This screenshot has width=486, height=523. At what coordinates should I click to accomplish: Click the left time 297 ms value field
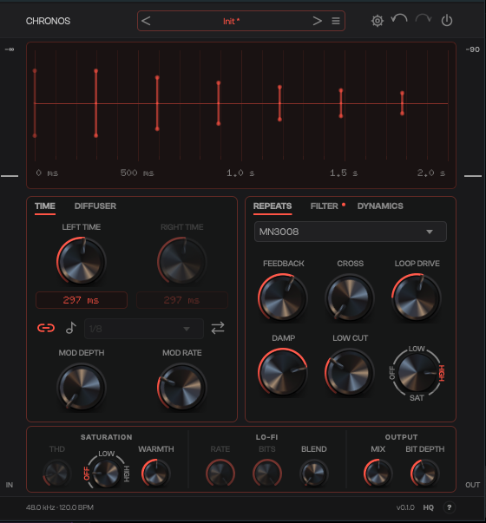pyautogui.click(x=82, y=300)
